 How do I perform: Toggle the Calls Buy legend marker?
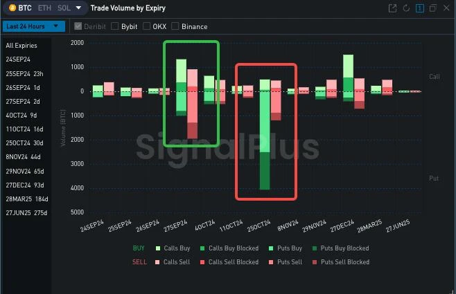click(158, 248)
